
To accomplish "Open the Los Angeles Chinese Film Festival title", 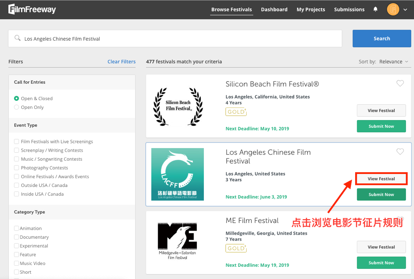I will (x=268, y=157).
